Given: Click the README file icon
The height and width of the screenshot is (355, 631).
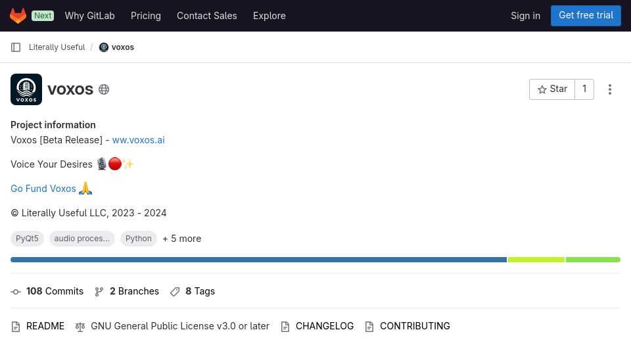Looking at the screenshot, I should pos(16,327).
